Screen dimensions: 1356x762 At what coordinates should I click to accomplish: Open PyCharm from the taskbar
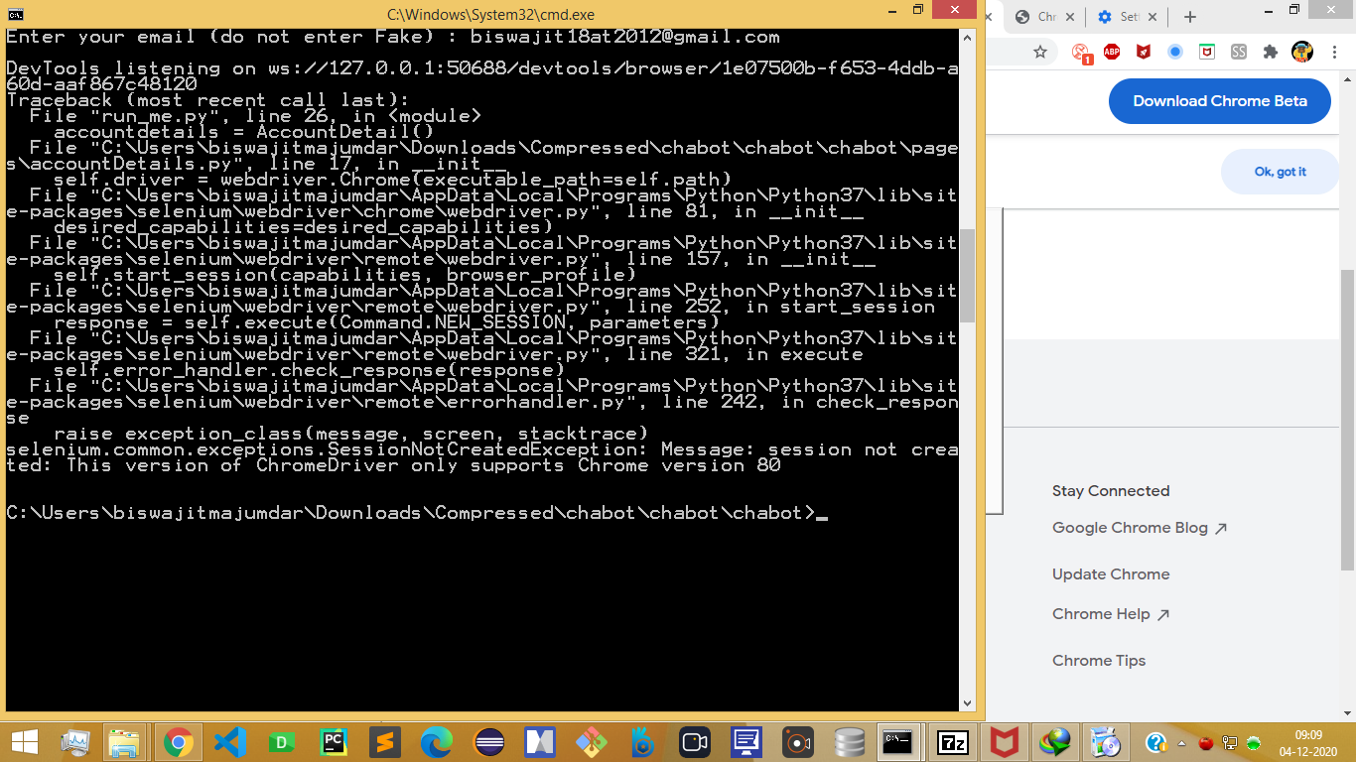pos(333,742)
